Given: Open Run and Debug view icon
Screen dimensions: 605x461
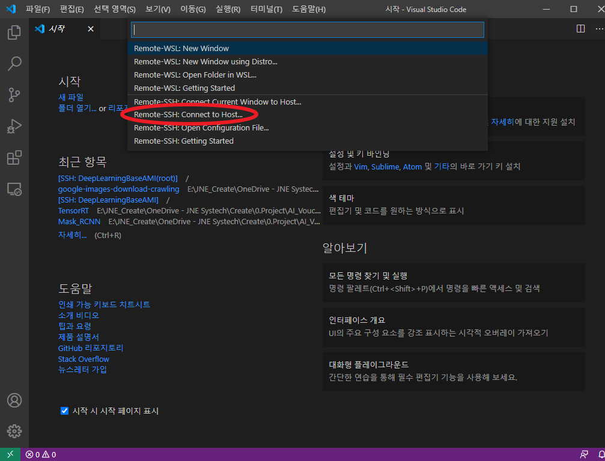Looking at the screenshot, I should click(x=14, y=126).
